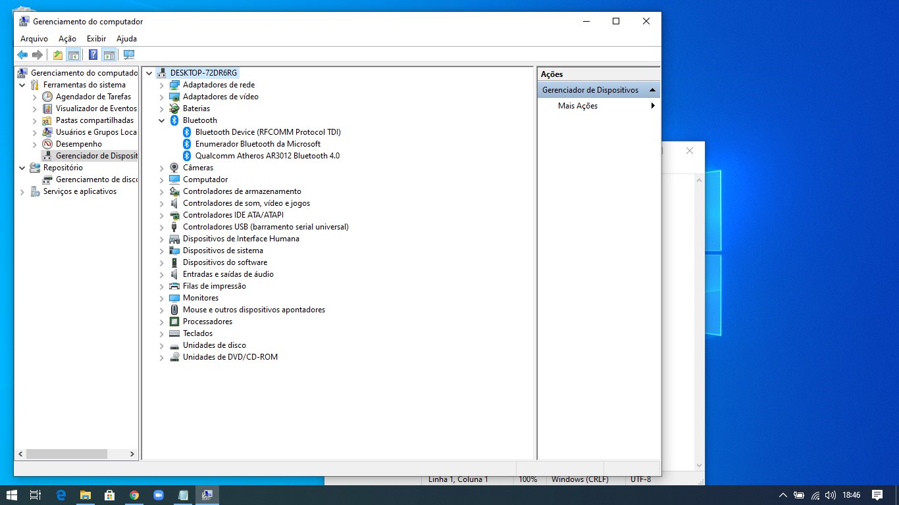Image resolution: width=899 pixels, height=505 pixels.
Task: Open File Explorer from taskbar
Action: click(x=86, y=495)
